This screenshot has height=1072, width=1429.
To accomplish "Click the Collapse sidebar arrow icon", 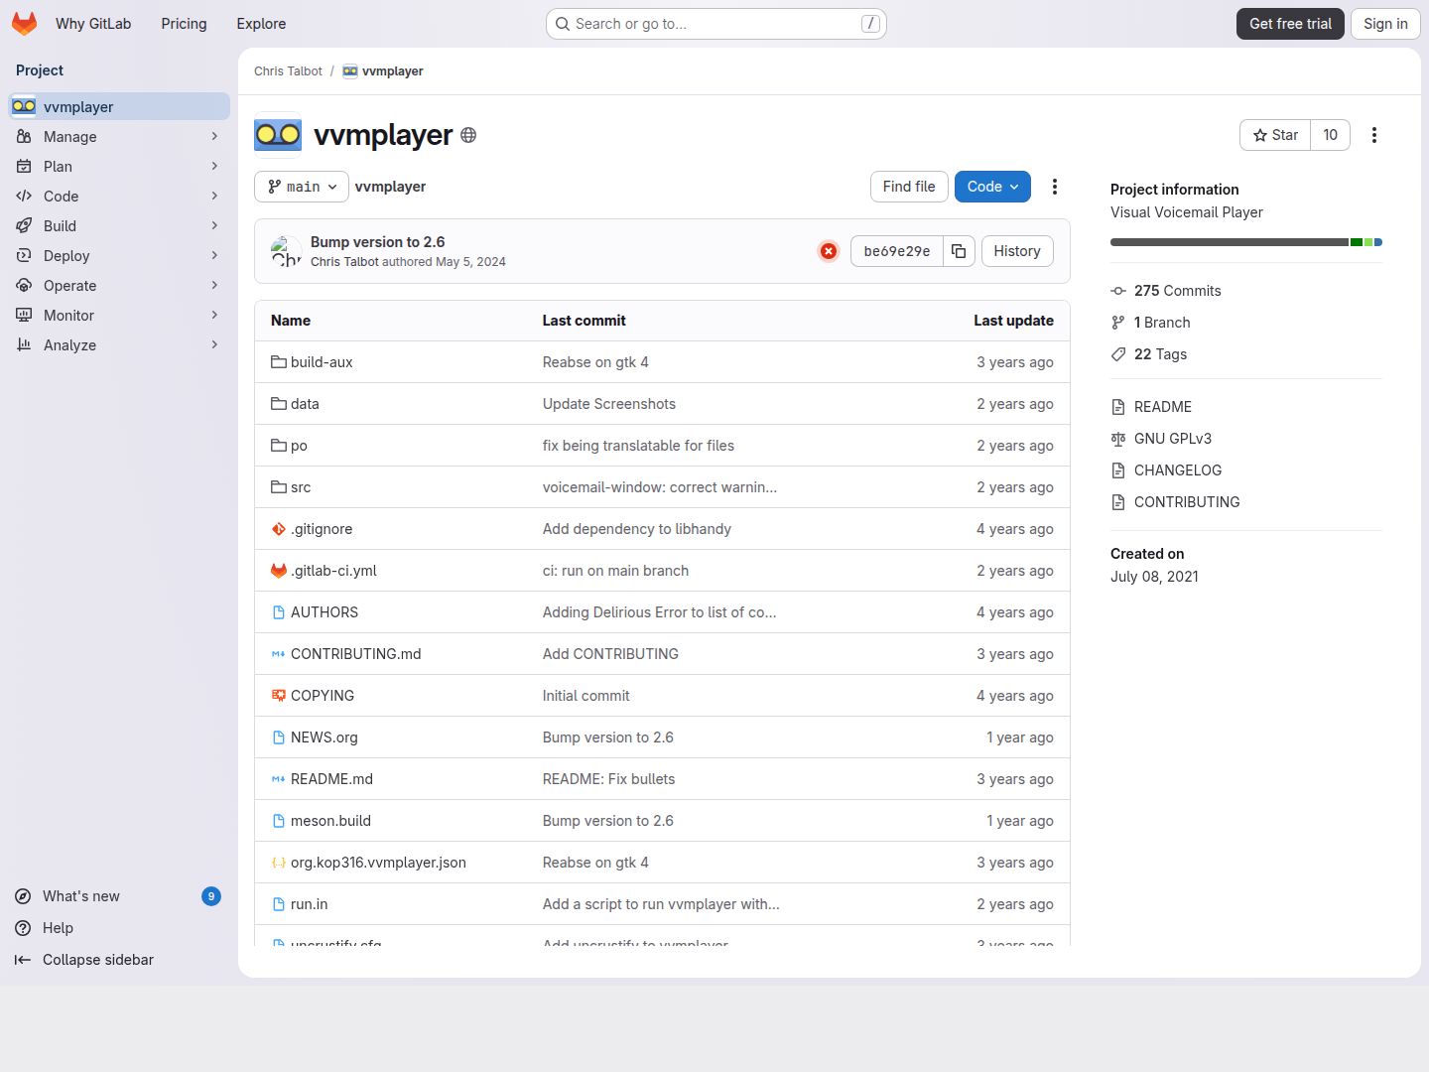I will click(x=23, y=960).
